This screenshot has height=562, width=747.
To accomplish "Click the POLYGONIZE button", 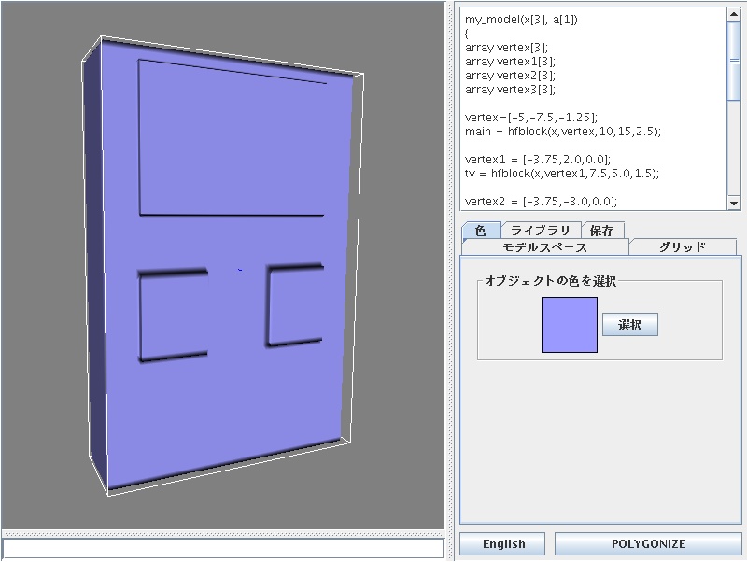I will [648, 544].
